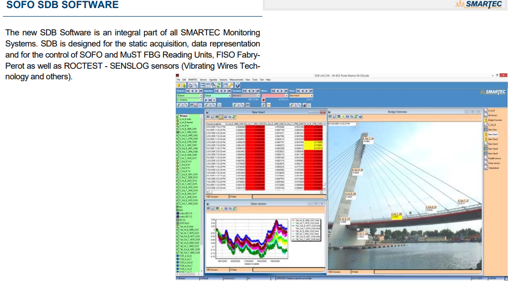Image resolution: width=517 pixels, height=282 pixels.
Task: Open the Agendas Default dropdown
Action: [218, 96]
